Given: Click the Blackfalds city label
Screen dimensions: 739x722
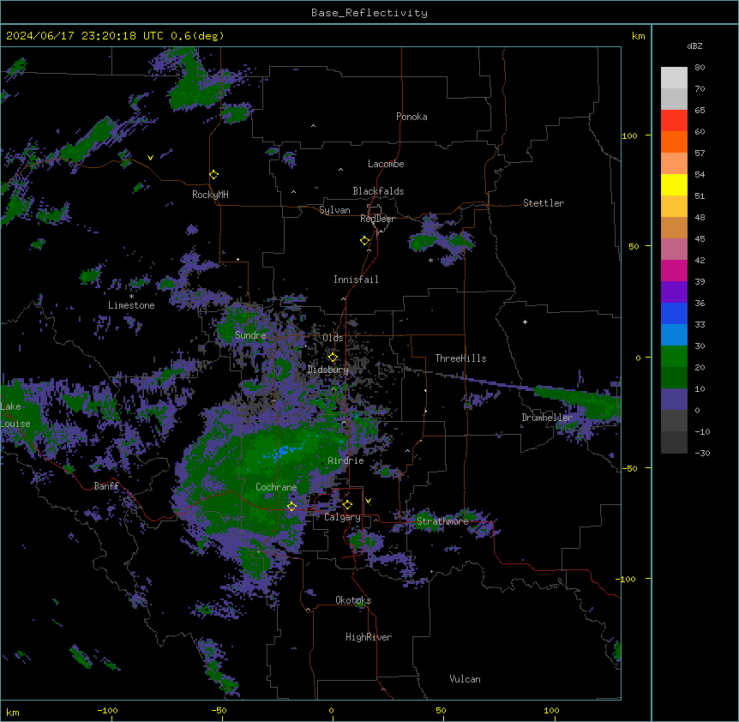Looking at the screenshot, I should (x=378, y=191).
